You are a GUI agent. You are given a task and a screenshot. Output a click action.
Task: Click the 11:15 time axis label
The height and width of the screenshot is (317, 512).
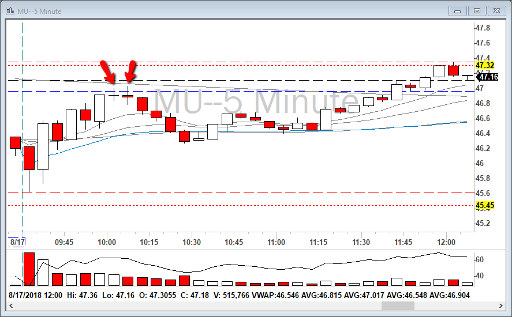click(319, 242)
